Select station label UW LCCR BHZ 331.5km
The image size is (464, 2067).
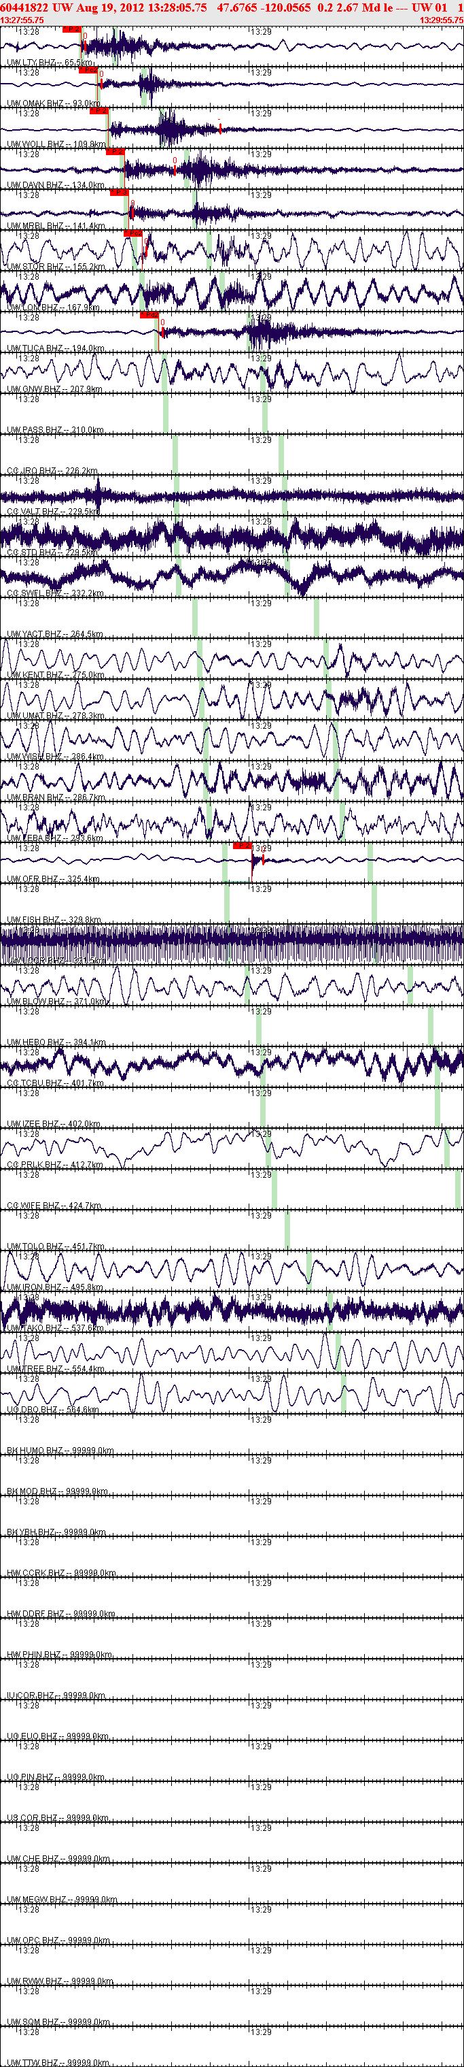(x=55, y=961)
